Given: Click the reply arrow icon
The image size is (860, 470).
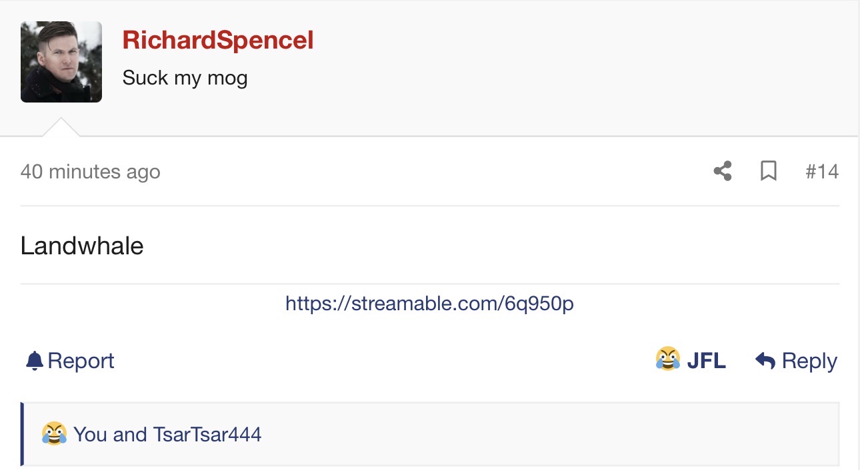Looking at the screenshot, I should 765,361.
